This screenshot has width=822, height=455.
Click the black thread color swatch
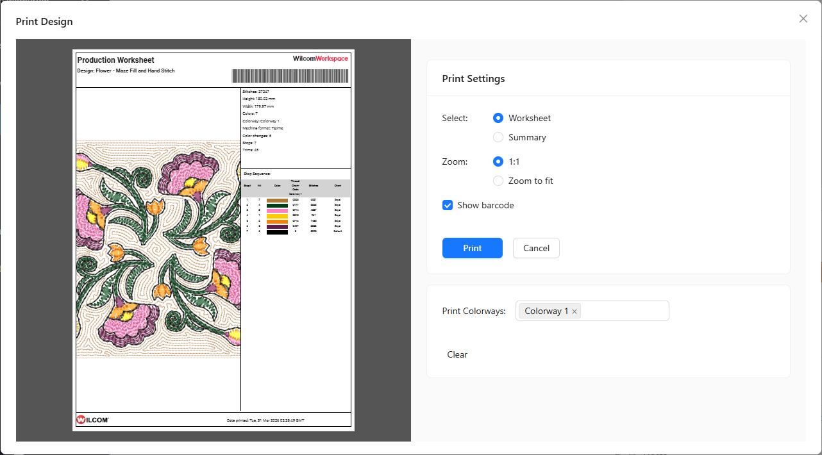tap(277, 231)
